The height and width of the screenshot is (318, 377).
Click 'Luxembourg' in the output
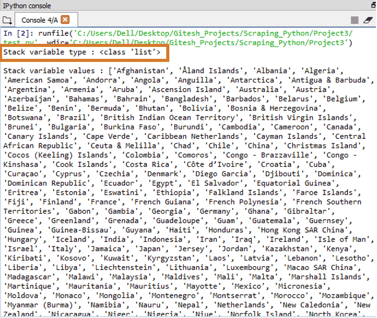(248, 268)
